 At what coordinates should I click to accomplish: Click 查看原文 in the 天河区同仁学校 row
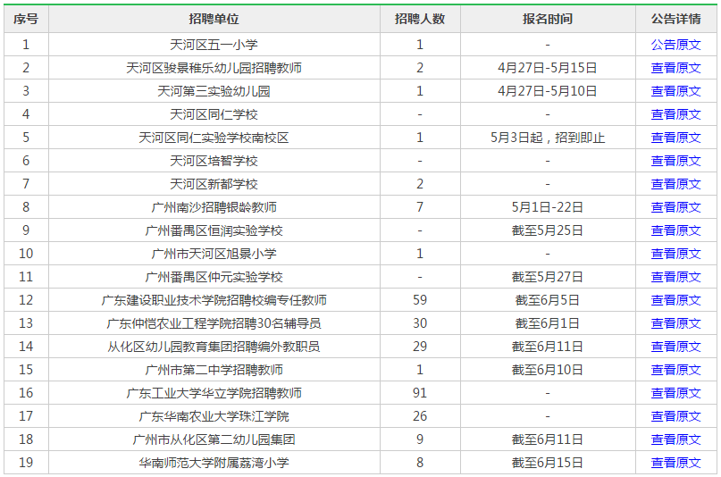pos(675,114)
